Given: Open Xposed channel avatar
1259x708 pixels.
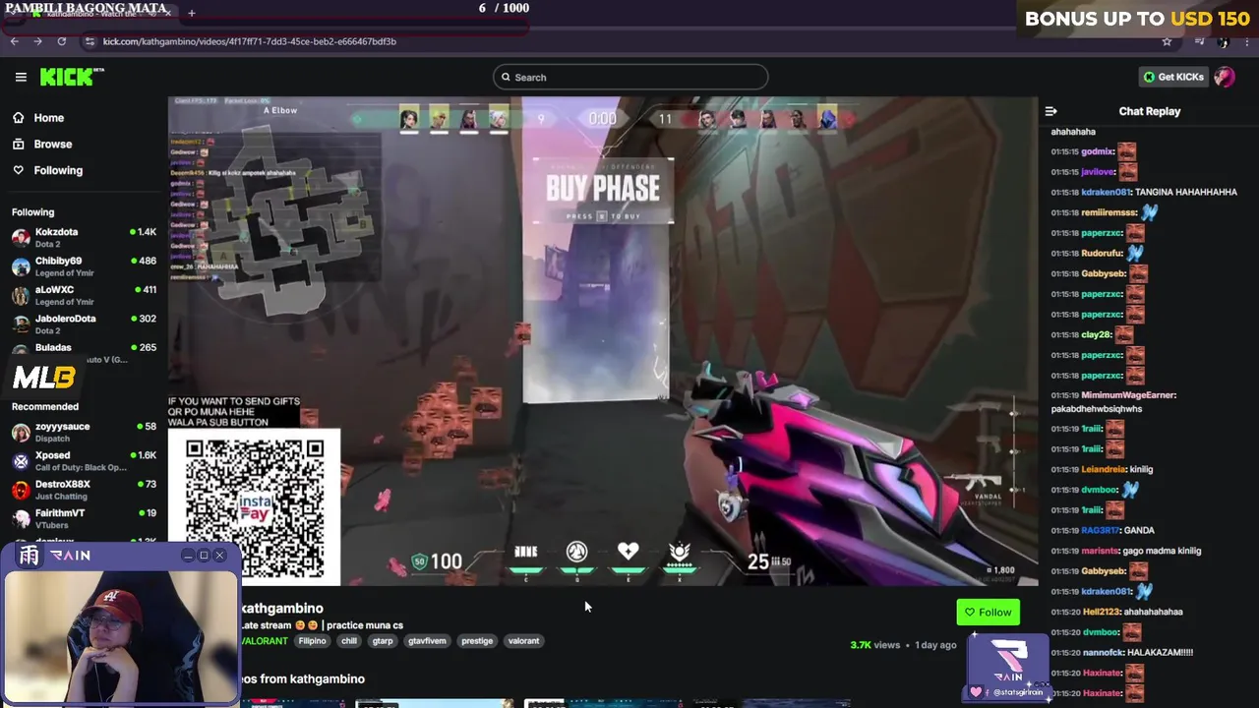Looking at the screenshot, I should pos(21,460).
